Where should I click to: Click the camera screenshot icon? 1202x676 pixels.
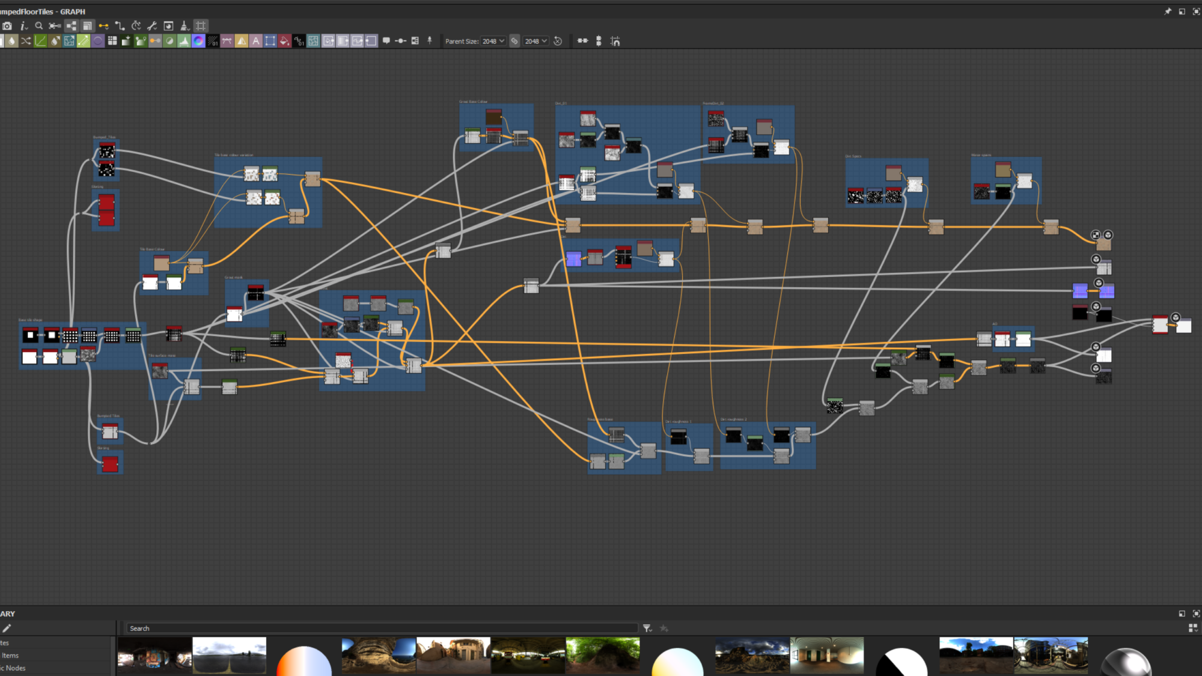(7, 26)
